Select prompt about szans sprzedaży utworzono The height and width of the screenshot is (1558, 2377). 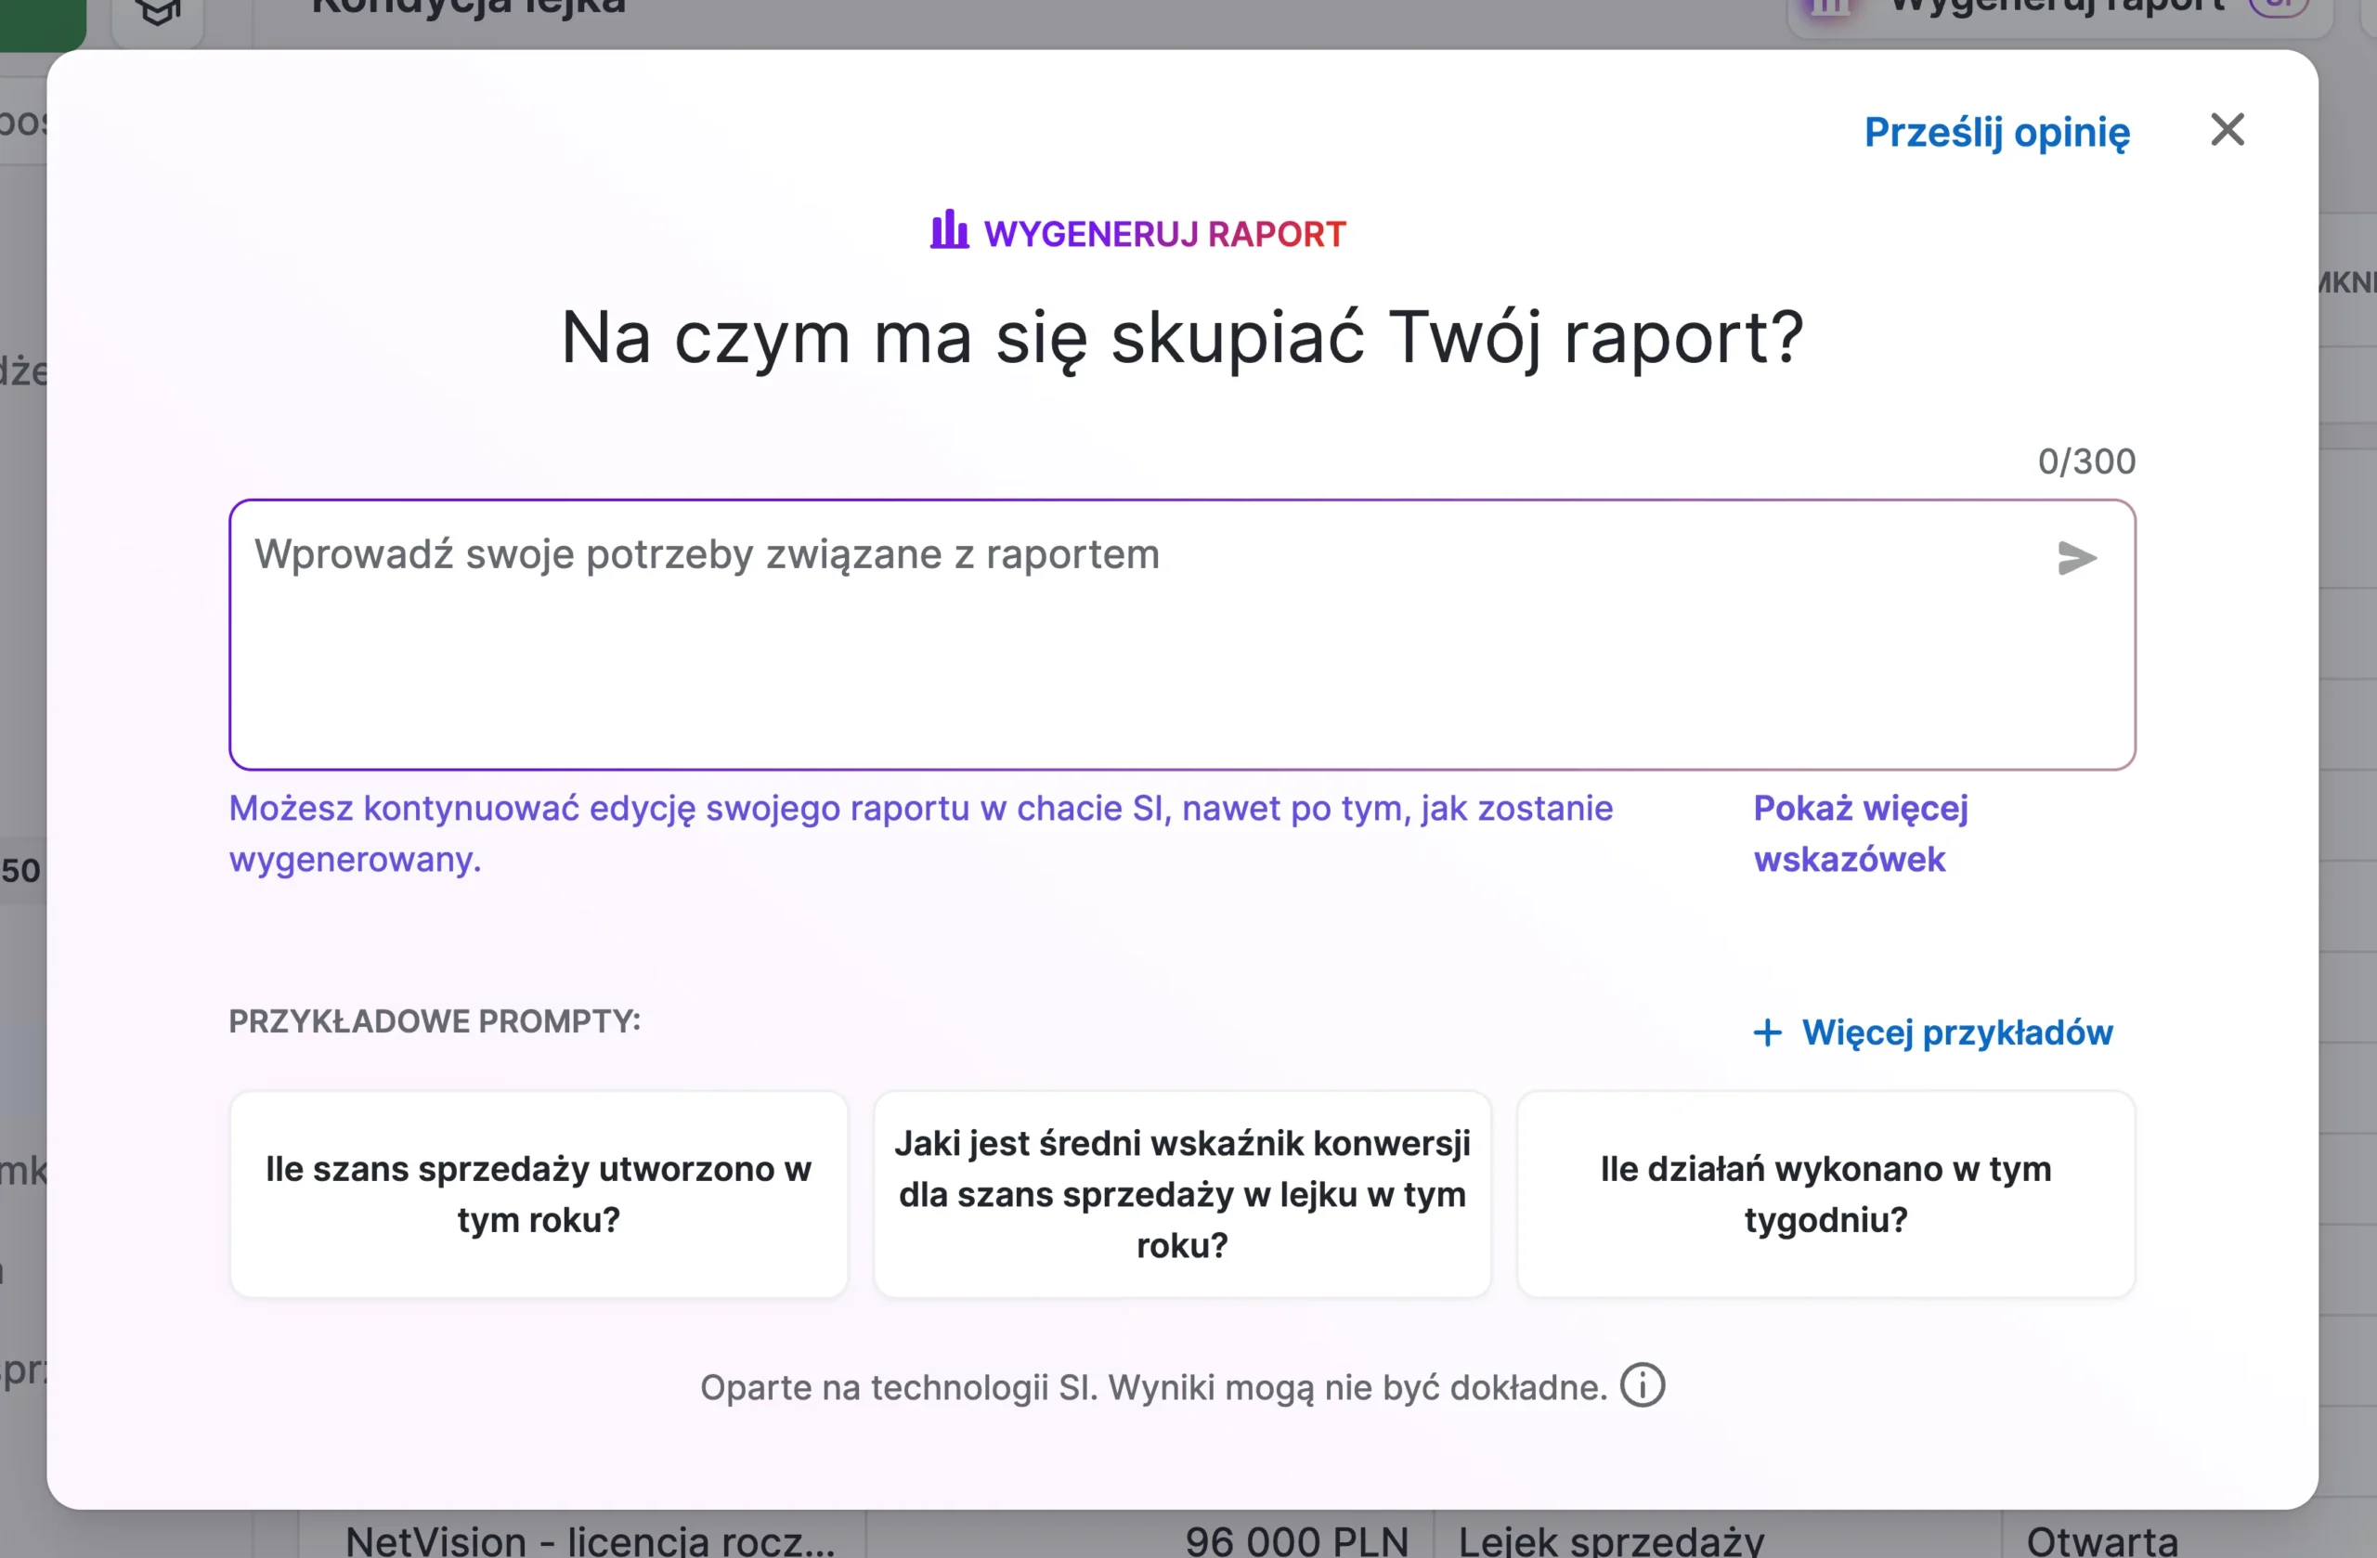pos(539,1193)
